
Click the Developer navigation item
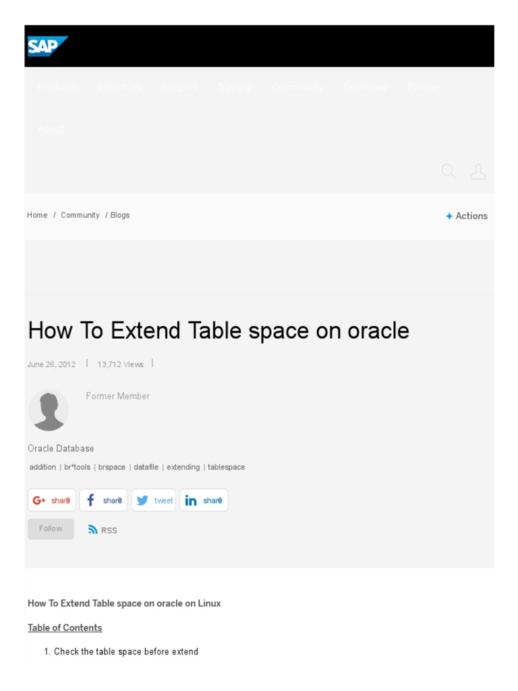(x=365, y=87)
